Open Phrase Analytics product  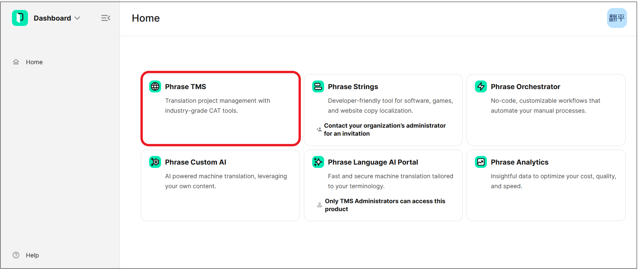click(x=519, y=162)
